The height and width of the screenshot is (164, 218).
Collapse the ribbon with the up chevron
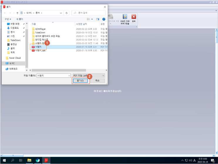click(216, 11)
